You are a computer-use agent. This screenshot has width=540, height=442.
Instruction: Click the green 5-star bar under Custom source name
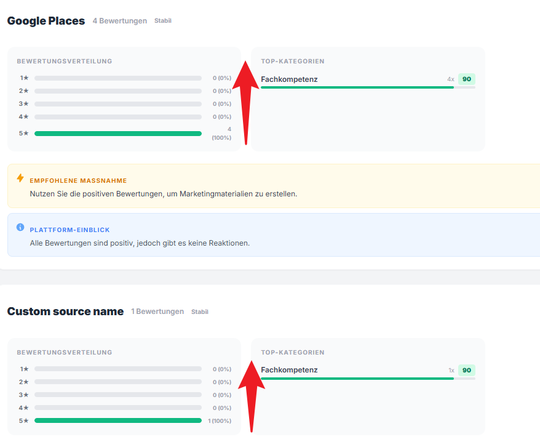coord(118,420)
